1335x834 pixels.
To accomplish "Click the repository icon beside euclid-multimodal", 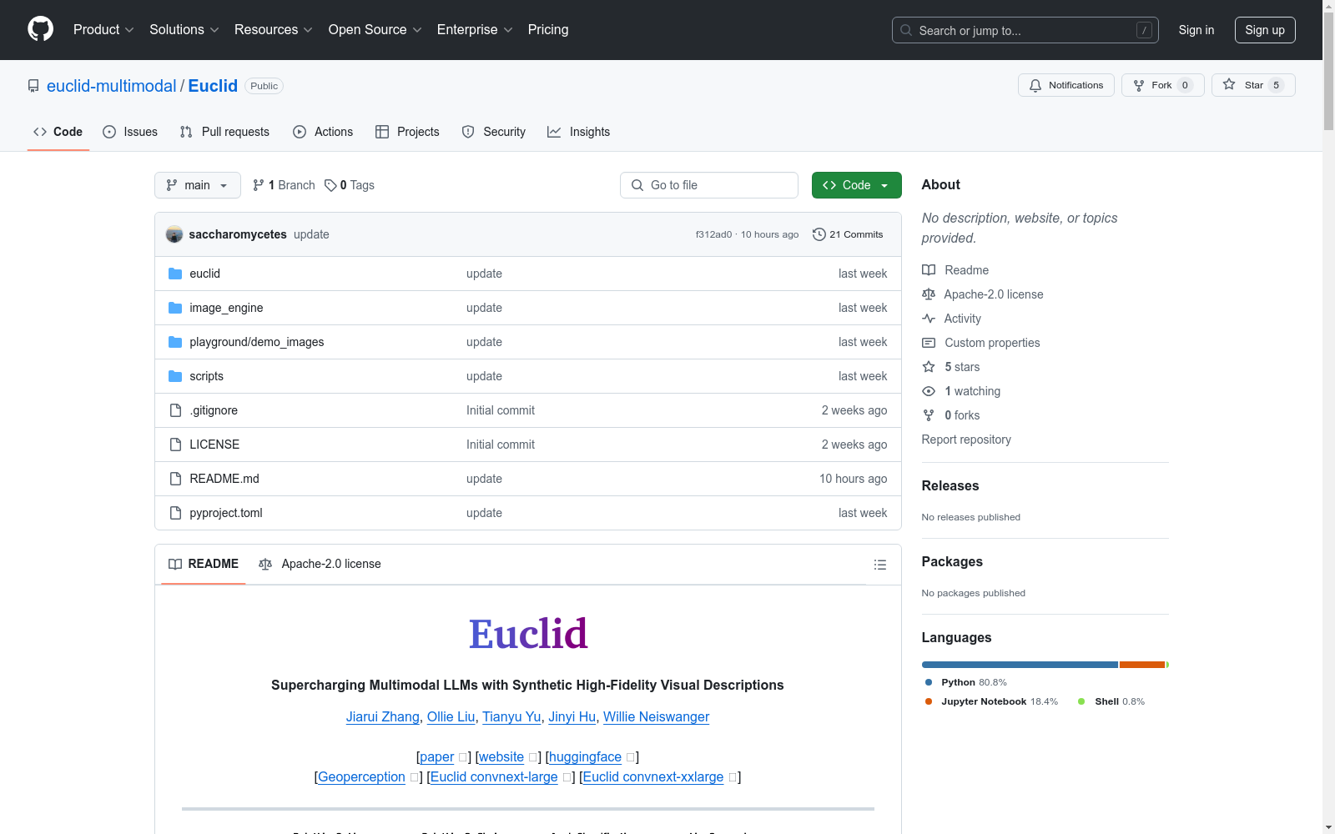I will (33, 86).
